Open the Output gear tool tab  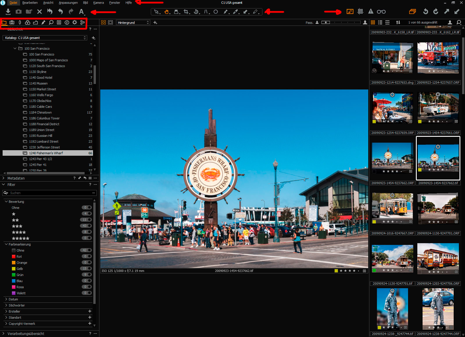pos(75,22)
